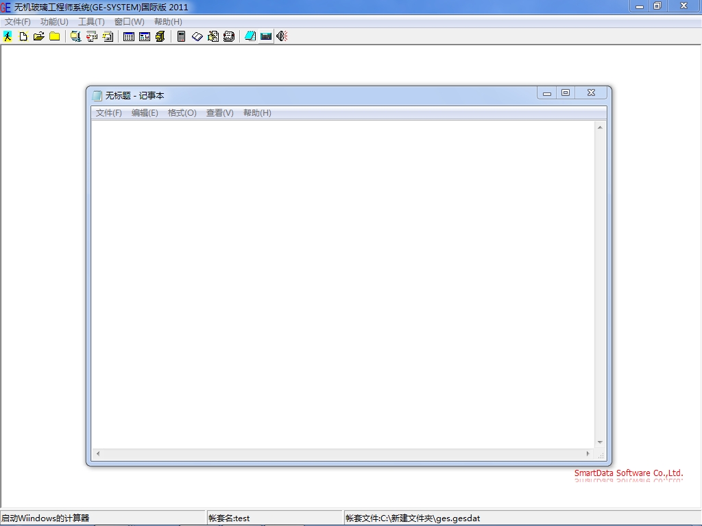702x526 pixels.
Task: Open GE-SYSTEM 帮助(H) menu
Action: [168, 21]
